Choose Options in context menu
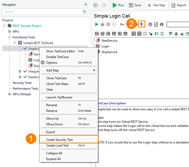189x167 pixels. tap(69, 62)
